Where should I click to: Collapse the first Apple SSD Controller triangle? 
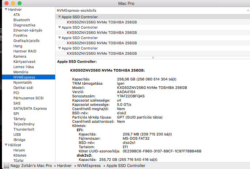pos(59,17)
